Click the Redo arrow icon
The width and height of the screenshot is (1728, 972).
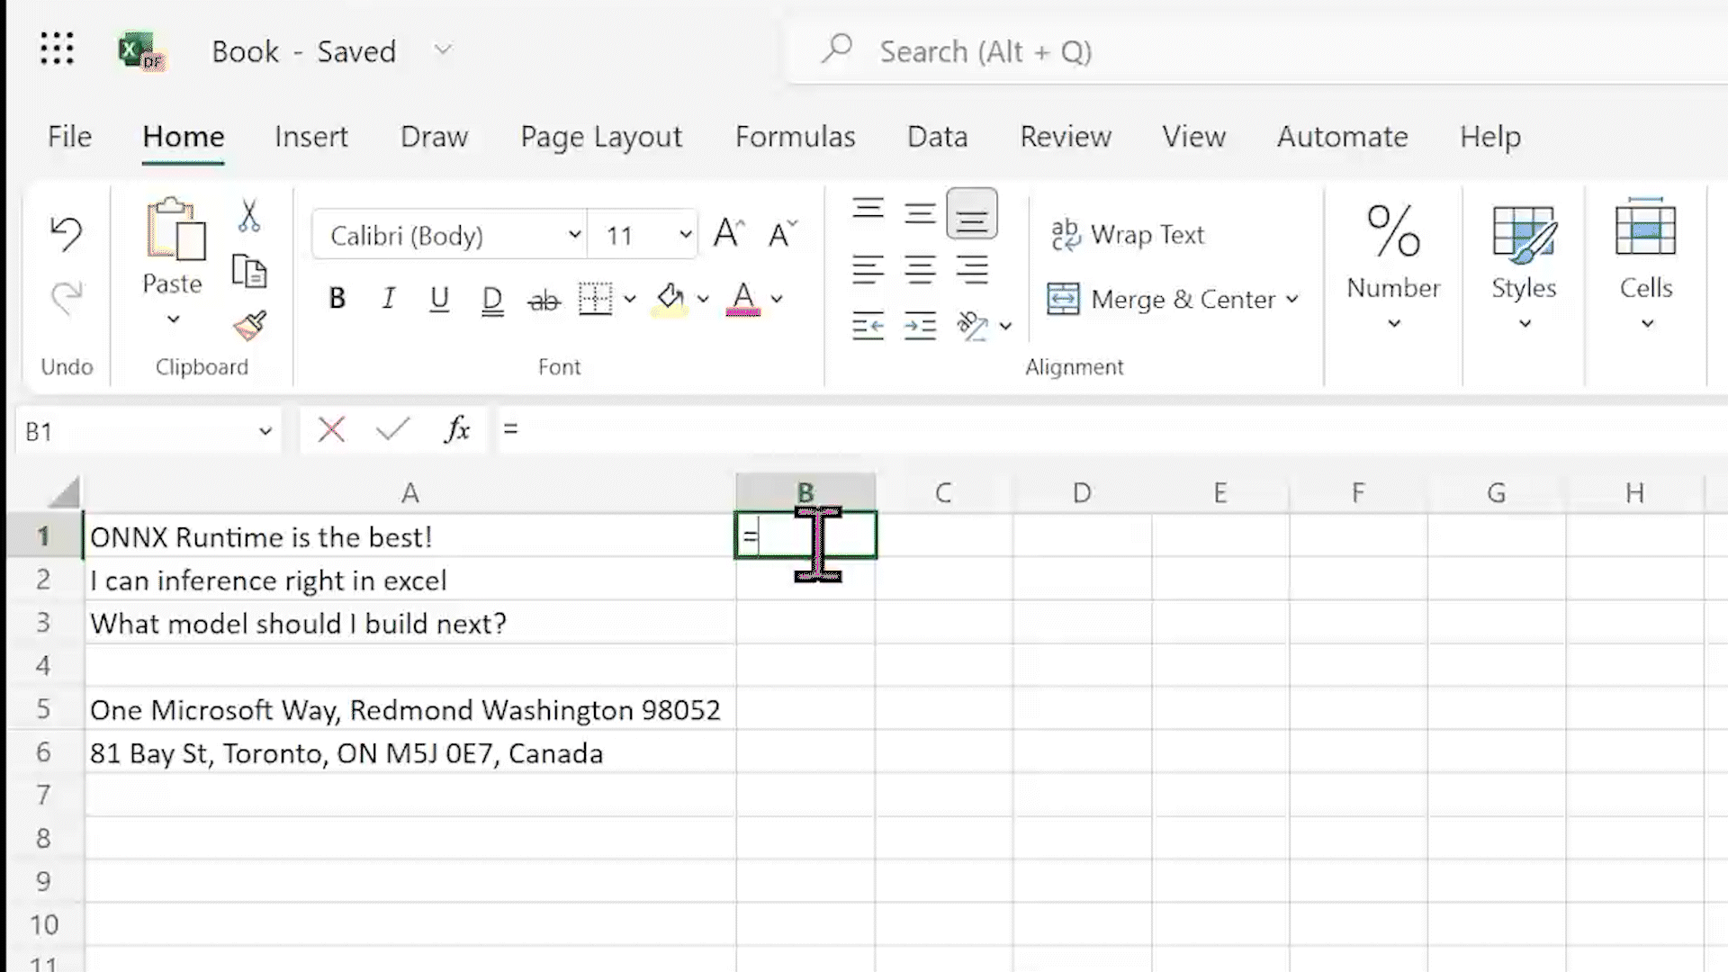pos(66,297)
